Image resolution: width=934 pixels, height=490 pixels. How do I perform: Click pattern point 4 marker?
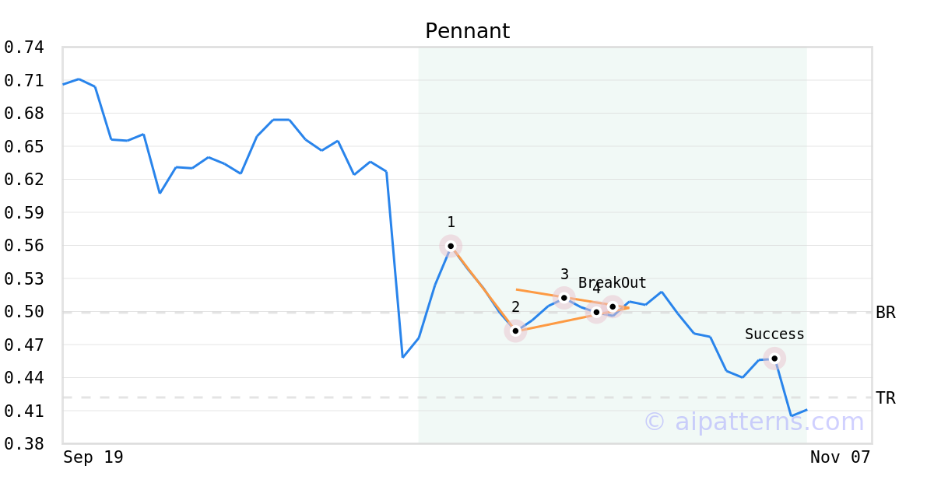596,312
